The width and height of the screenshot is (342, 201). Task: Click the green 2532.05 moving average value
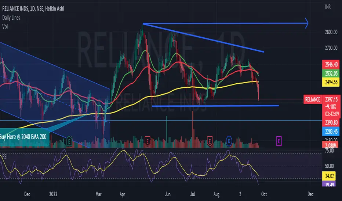(331, 73)
